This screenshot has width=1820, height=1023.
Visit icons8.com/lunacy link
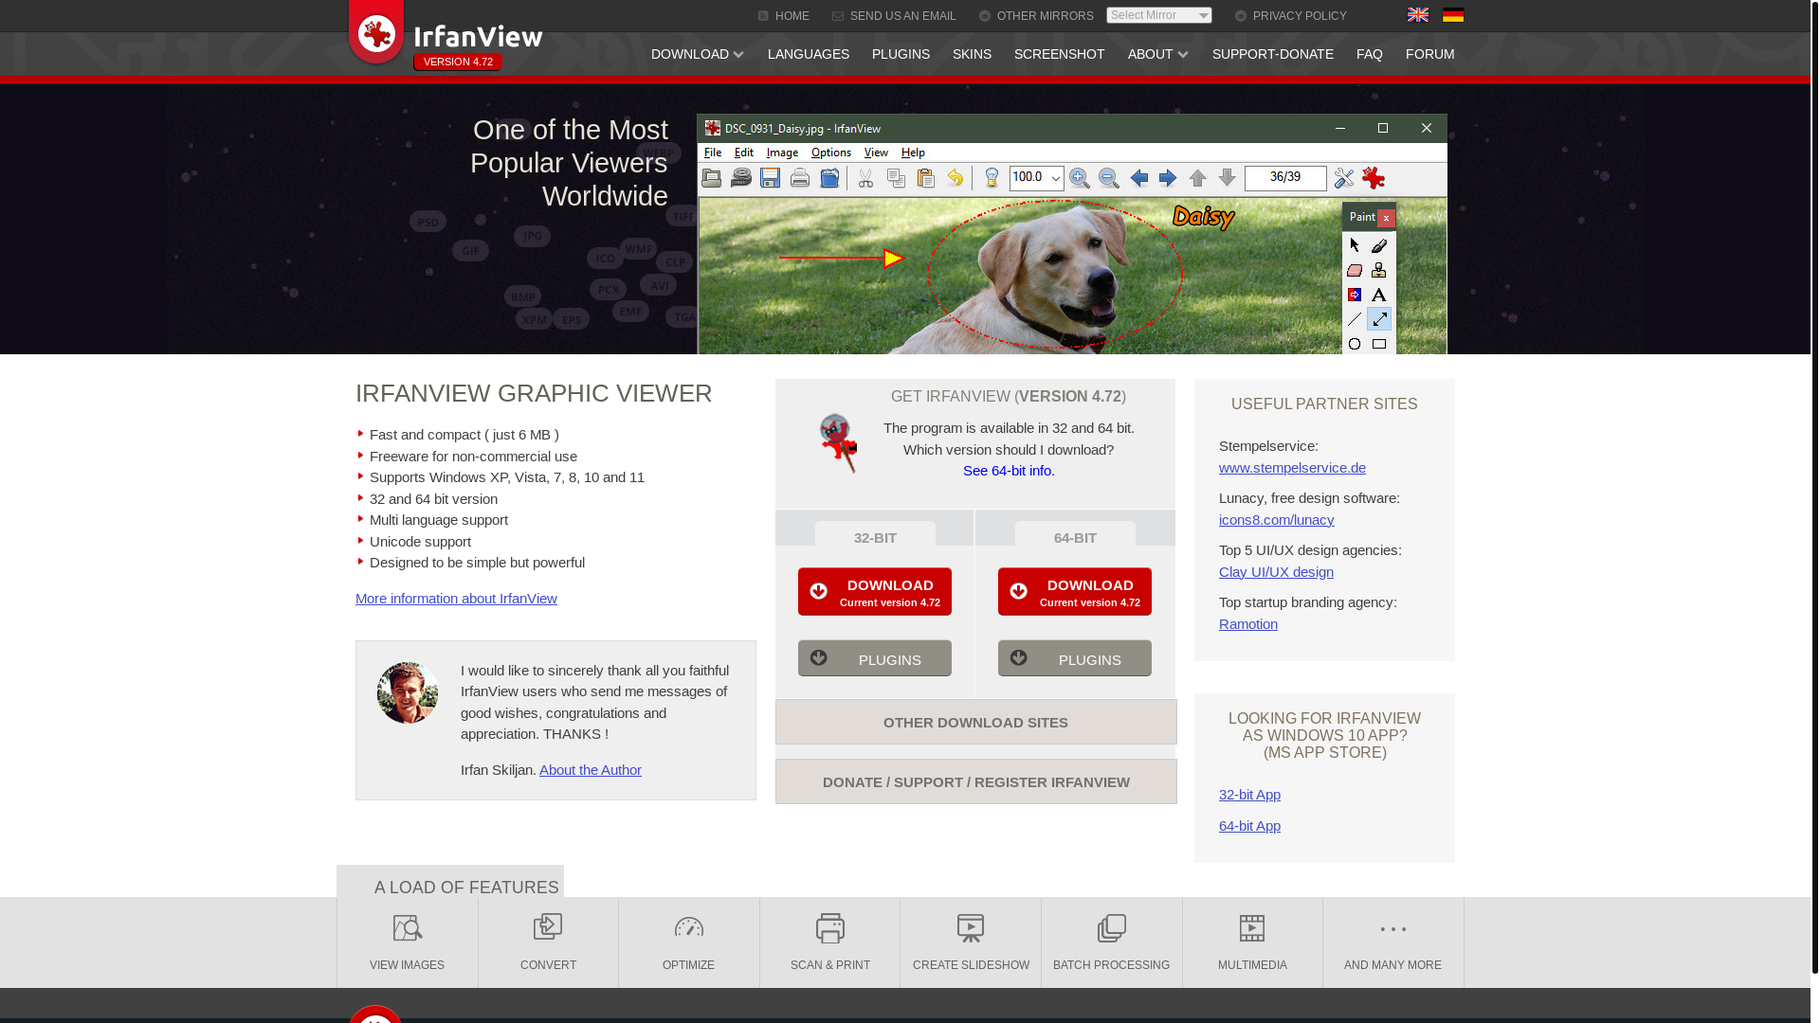(1276, 520)
